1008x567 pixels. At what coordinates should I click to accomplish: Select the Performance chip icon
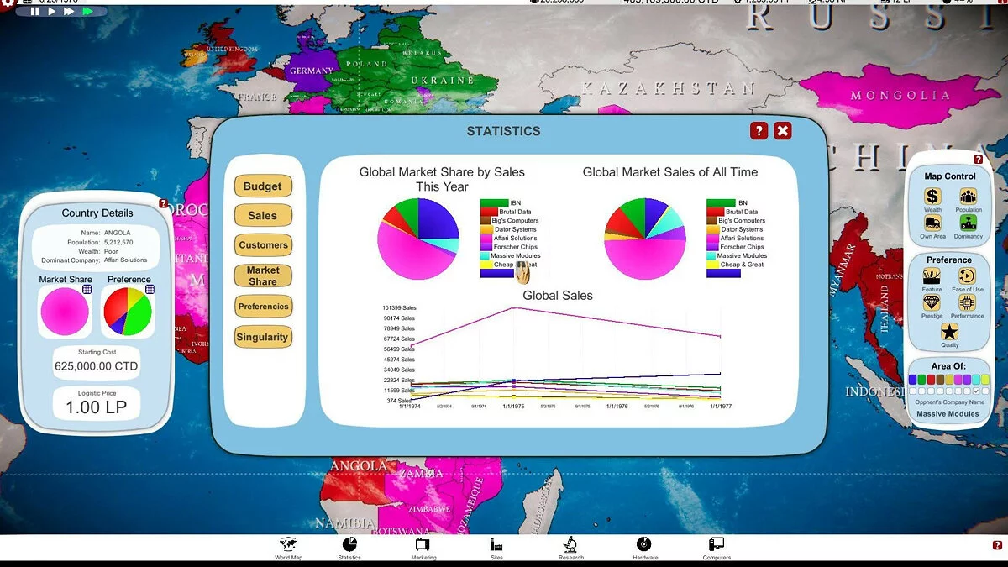point(967,302)
